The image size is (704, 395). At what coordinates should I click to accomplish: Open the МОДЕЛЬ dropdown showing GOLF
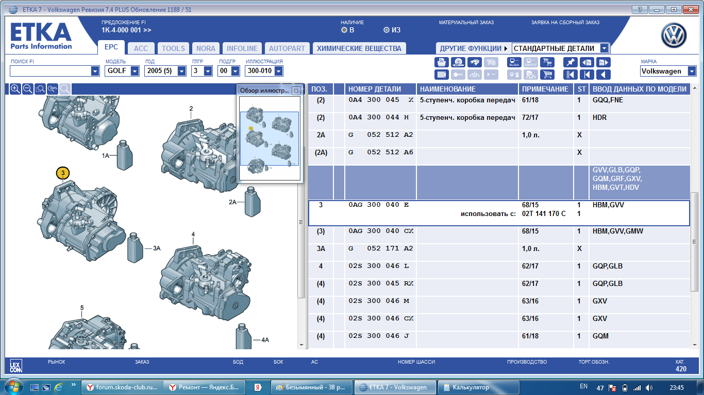(135, 71)
